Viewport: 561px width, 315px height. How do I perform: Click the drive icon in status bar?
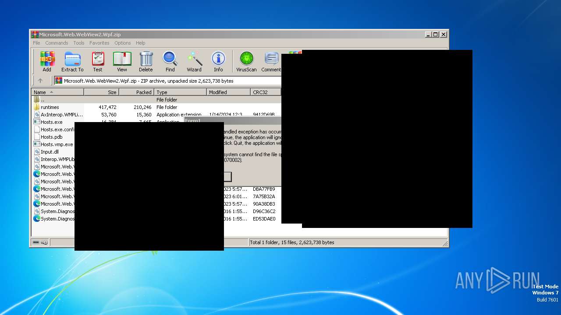pos(36,242)
